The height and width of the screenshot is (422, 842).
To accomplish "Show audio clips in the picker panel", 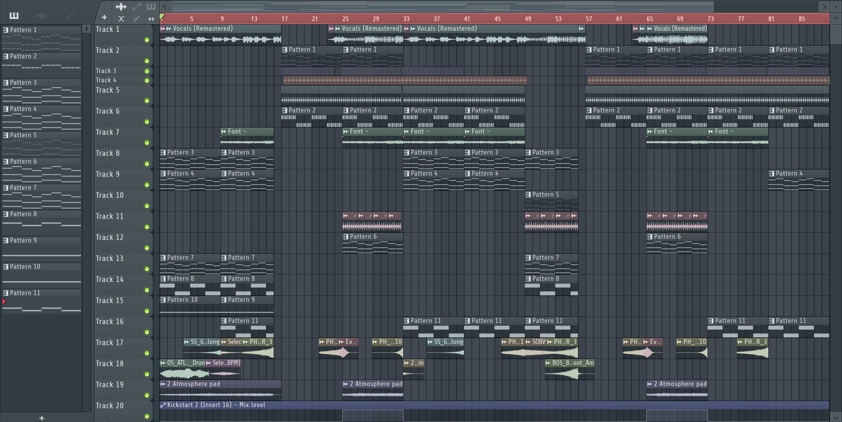I will (x=42, y=15).
